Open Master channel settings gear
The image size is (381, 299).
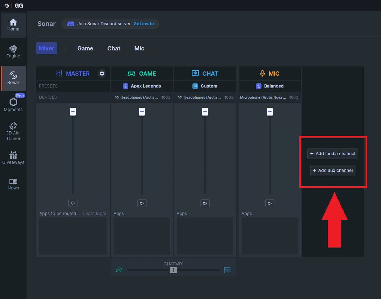(x=102, y=74)
